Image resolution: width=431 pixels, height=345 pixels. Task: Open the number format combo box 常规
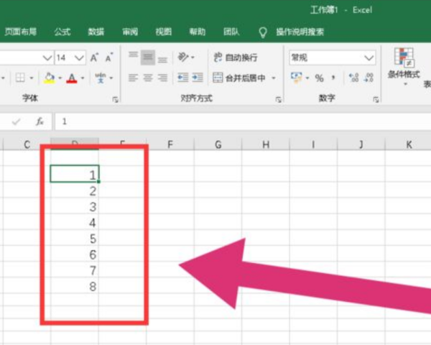coord(333,57)
